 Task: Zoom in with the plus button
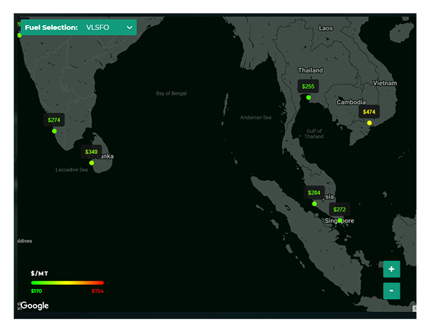[x=391, y=269]
